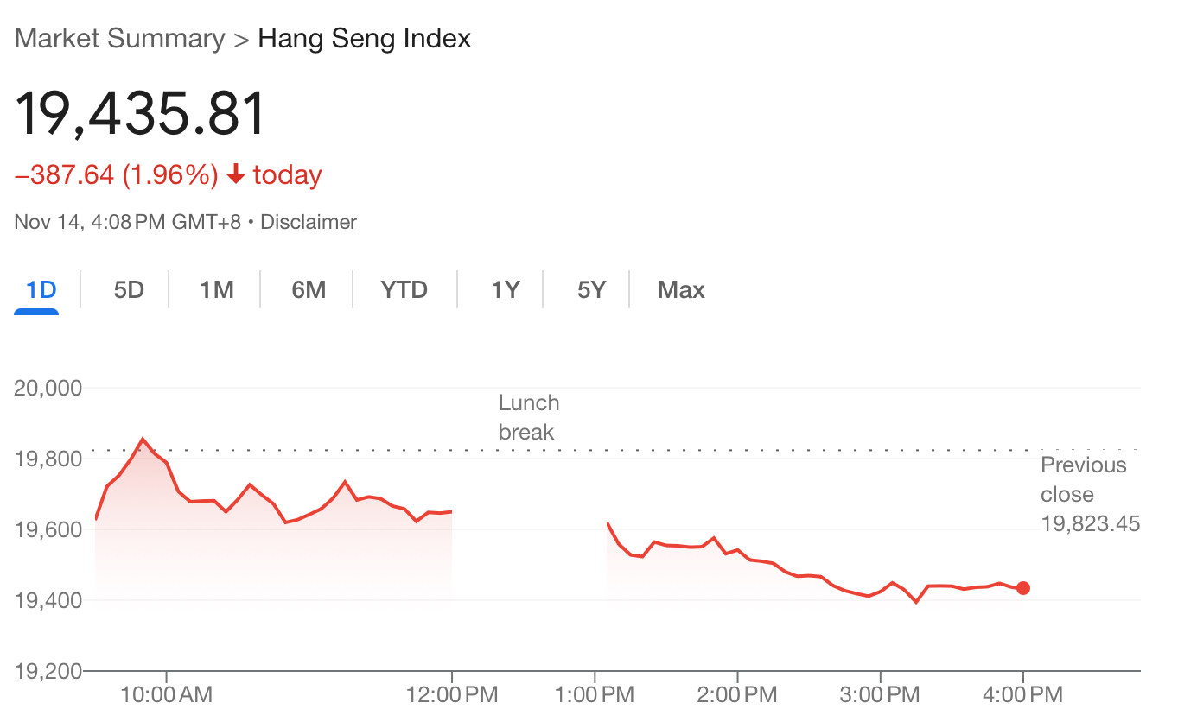Screen dimensions: 1197x709
Task: Click the 19,435.81 index value
Action: 141,113
